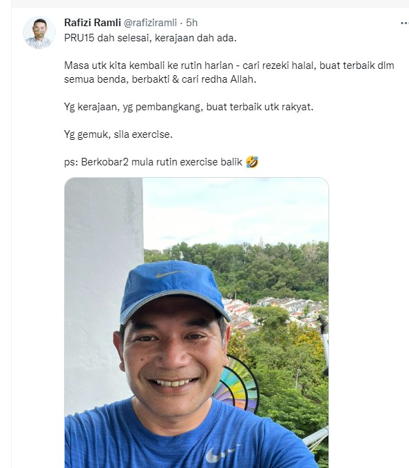This screenshot has width=409, height=468.
Task: Click the paragraph starting 'Masa utk kita kembali'
Action: click(229, 72)
